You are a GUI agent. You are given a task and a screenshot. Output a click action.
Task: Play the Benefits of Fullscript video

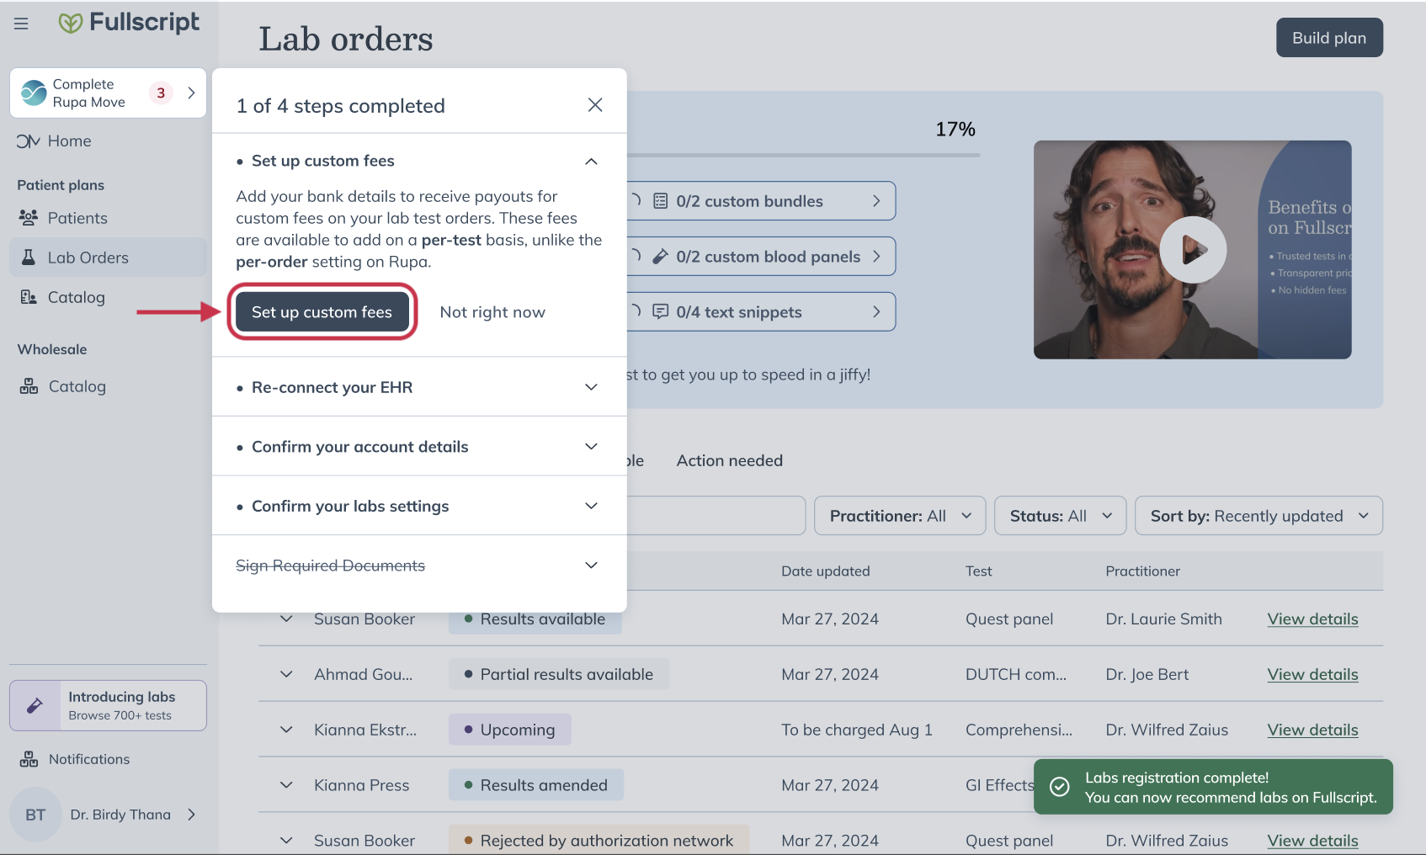1193,249
